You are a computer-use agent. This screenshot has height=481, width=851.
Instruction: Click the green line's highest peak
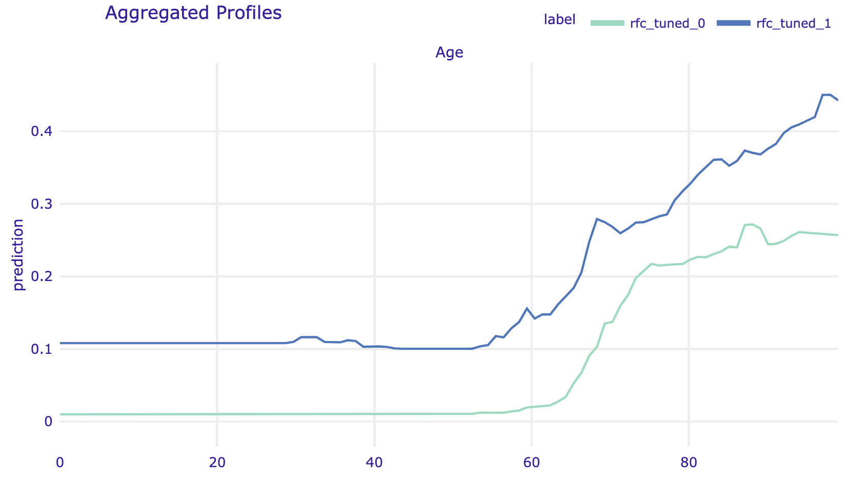(x=752, y=224)
